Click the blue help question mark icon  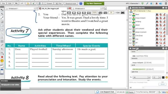tap(81, 3)
